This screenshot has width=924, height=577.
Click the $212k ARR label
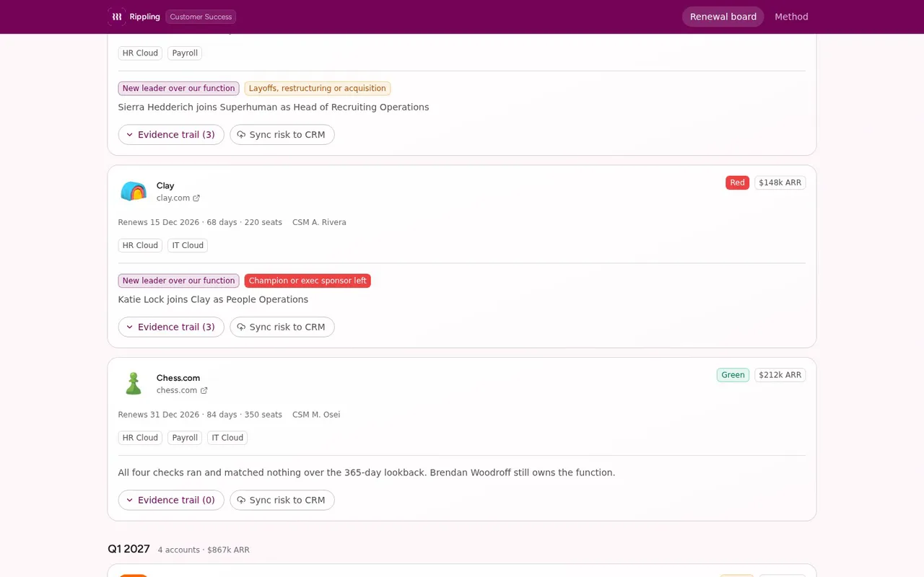point(780,375)
